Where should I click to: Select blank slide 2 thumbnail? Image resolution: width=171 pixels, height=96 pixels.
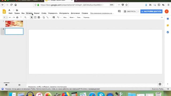click(14, 31)
